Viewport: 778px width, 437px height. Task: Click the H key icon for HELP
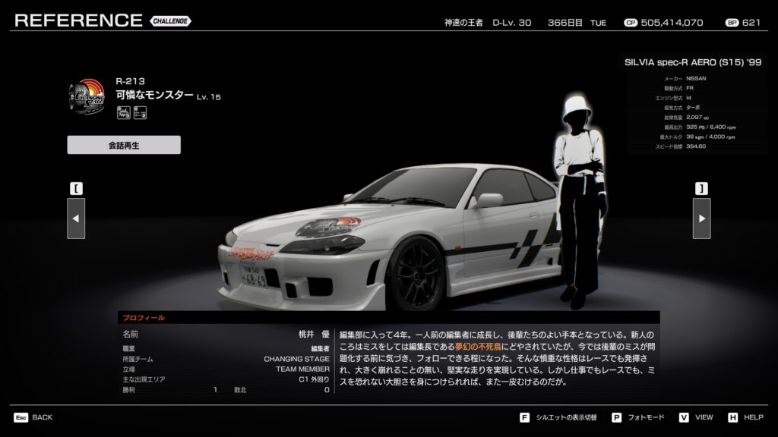(732, 417)
